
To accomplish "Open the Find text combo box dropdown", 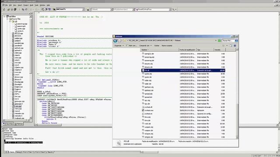I will [x=83, y=9].
